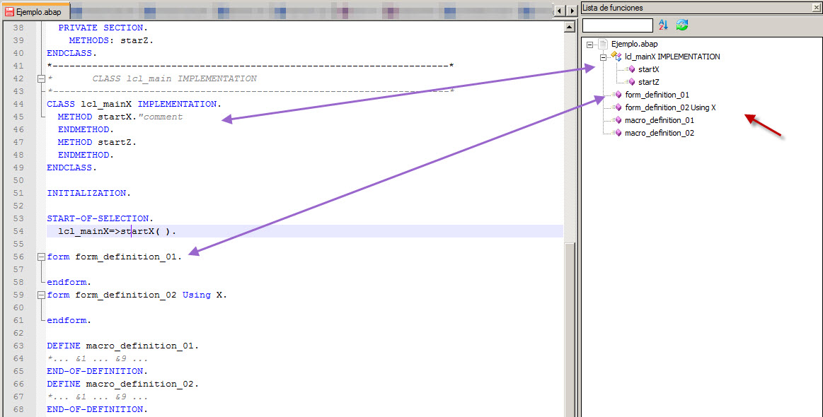Fold the comment block at line 42
This screenshot has width=823, height=417.
41,79
